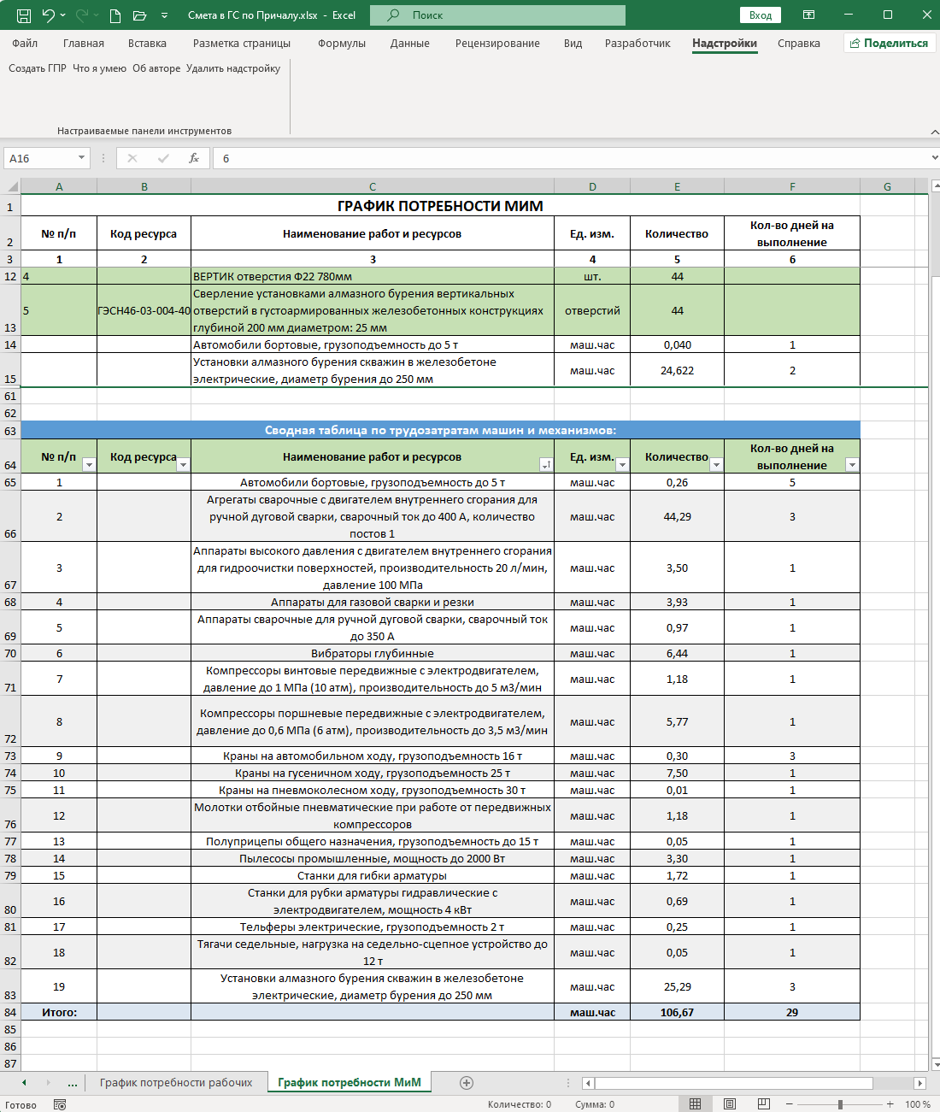940x1112 pixels.
Task: Expand the Name Box dropdown
Action: pos(82,158)
